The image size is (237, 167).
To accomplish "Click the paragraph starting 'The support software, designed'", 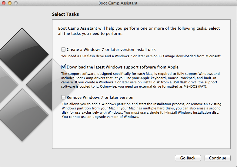I will [140, 80].
